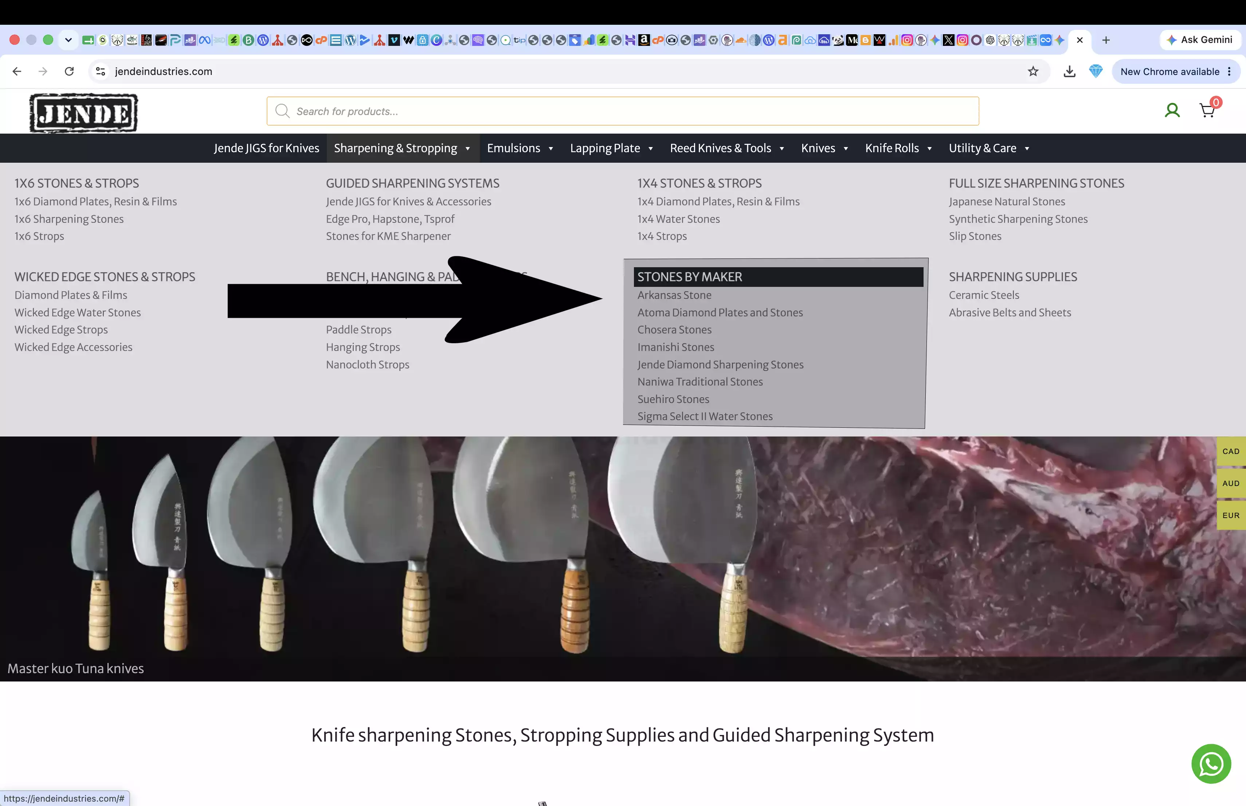This screenshot has height=806, width=1246.
Task: Open 1x6 Sharpening Stones link
Action: click(x=69, y=219)
